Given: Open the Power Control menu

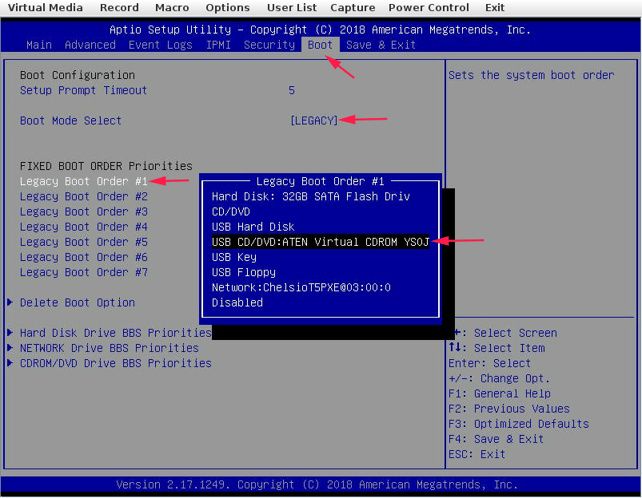Looking at the screenshot, I should [x=429, y=7].
